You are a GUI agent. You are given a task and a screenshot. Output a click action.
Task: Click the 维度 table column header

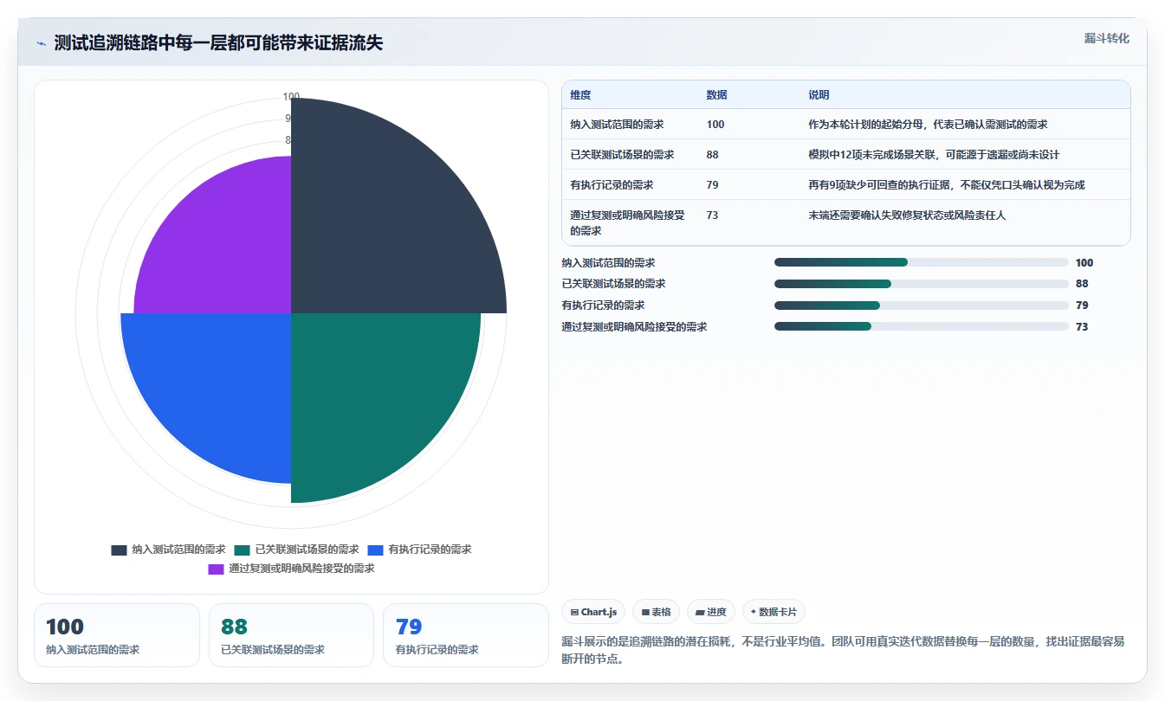pos(581,95)
